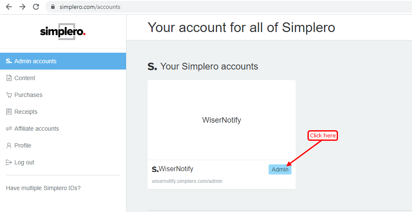Reload the page with refresh icon

tap(36, 7)
